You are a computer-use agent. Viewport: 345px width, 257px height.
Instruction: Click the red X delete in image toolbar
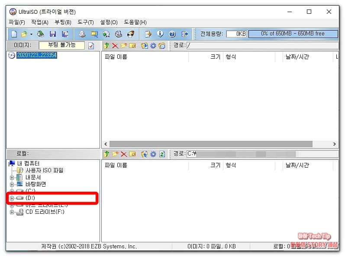(x=115, y=46)
